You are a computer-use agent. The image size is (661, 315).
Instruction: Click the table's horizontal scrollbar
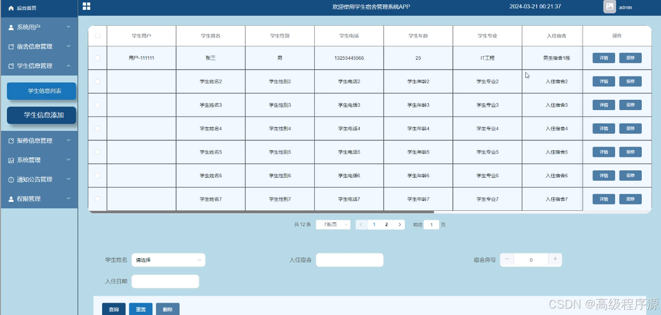pyautogui.click(x=261, y=212)
